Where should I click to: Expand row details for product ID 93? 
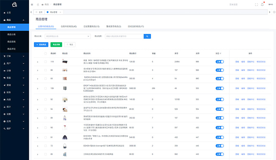coord(38,78)
